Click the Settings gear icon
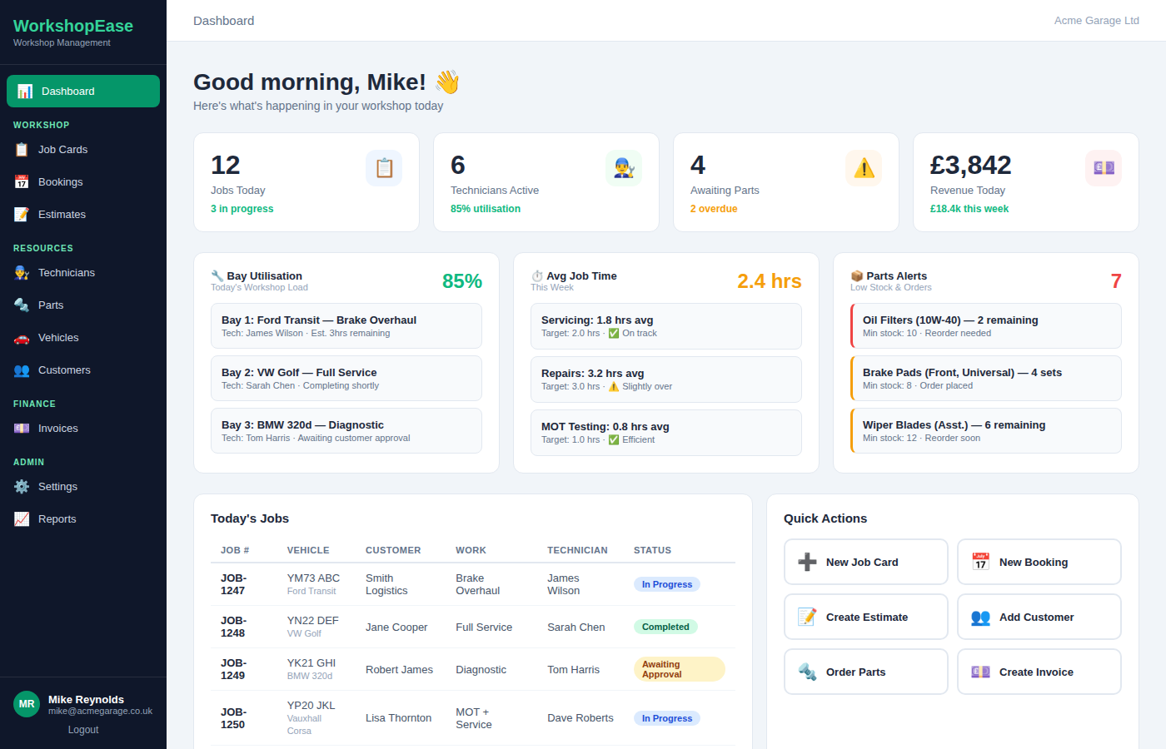This screenshot has height=749, width=1166. [x=22, y=486]
